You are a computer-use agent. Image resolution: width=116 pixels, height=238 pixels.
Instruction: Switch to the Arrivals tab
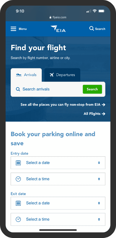(x=26, y=75)
